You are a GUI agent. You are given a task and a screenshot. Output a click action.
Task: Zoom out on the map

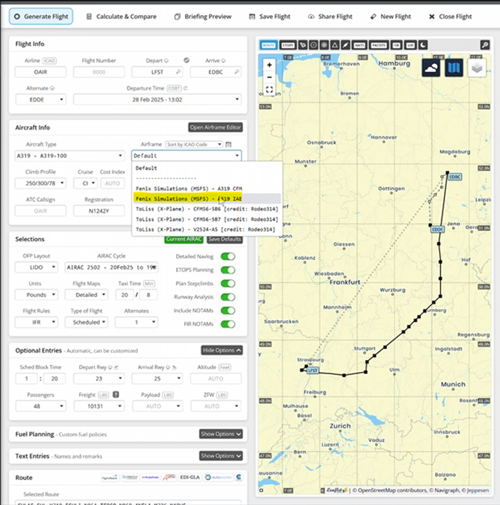[x=269, y=77]
